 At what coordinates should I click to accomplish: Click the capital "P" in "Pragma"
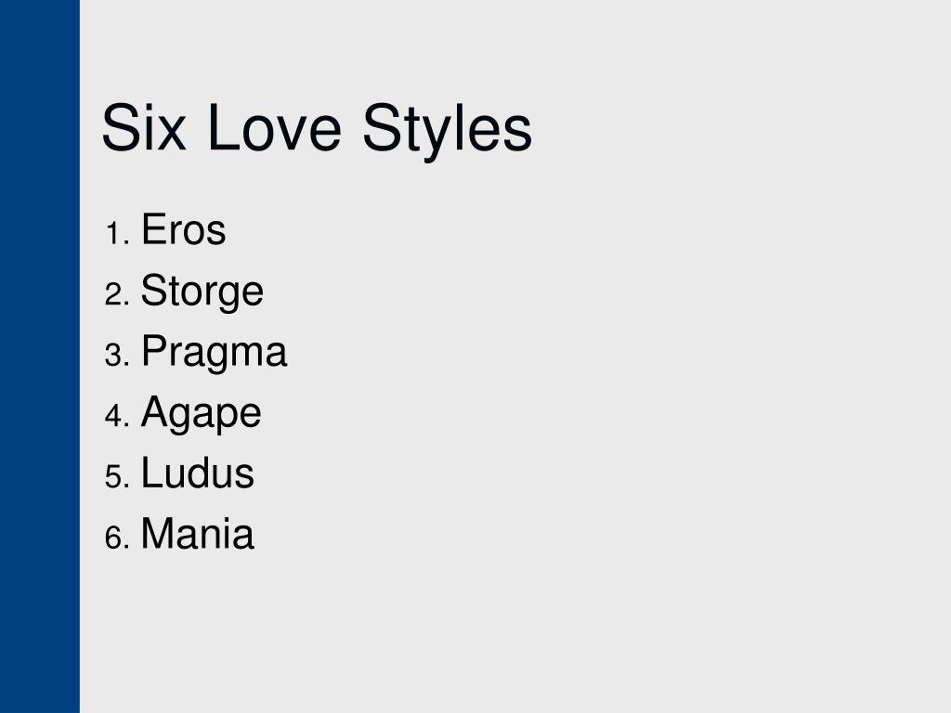click(x=154, y=350)
